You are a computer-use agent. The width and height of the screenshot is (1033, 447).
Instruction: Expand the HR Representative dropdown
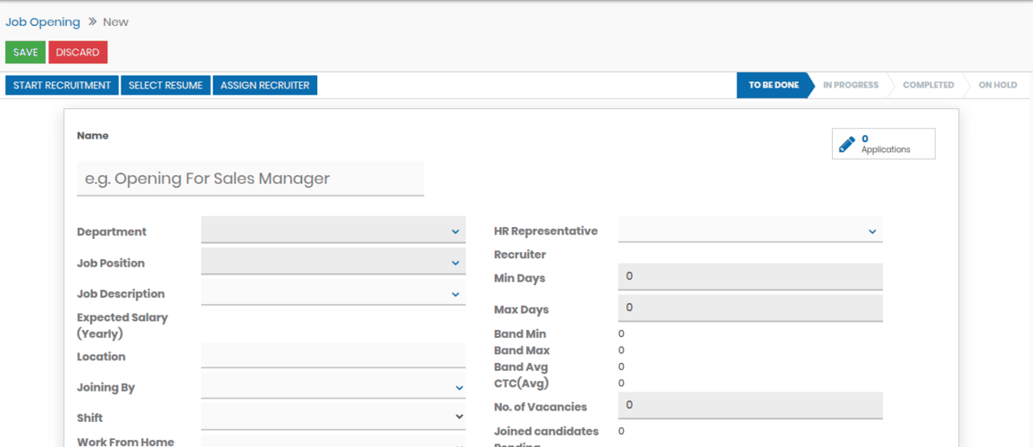(x=750, y=231)
